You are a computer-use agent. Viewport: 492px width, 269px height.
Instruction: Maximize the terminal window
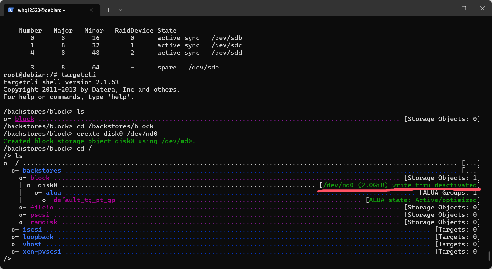[x=464, y=8]
